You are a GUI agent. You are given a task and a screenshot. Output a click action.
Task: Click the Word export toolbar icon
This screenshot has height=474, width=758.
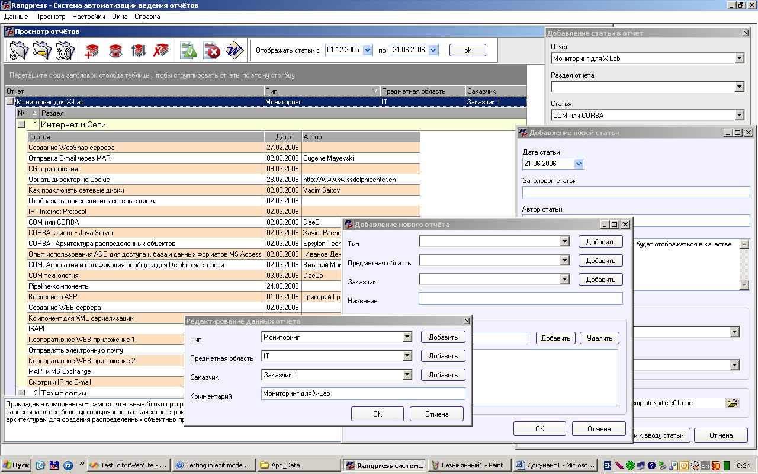coord(235,51)
